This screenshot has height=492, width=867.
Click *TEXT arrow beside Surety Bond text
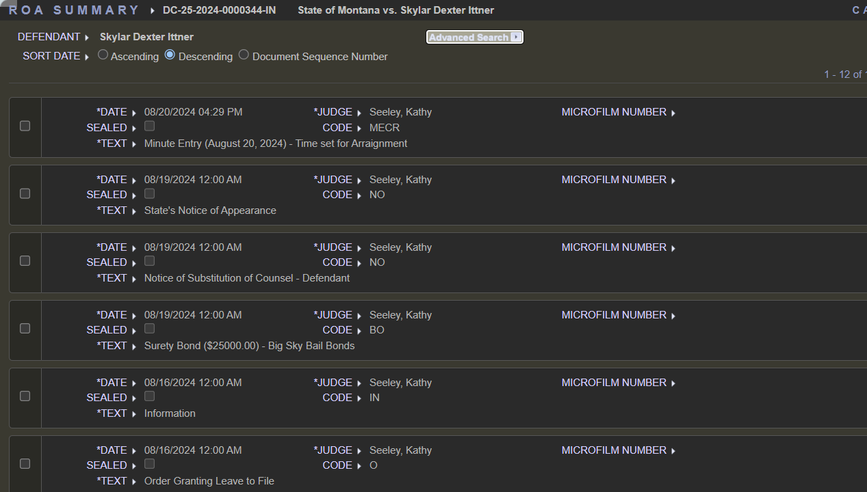[x=134, y=346]
